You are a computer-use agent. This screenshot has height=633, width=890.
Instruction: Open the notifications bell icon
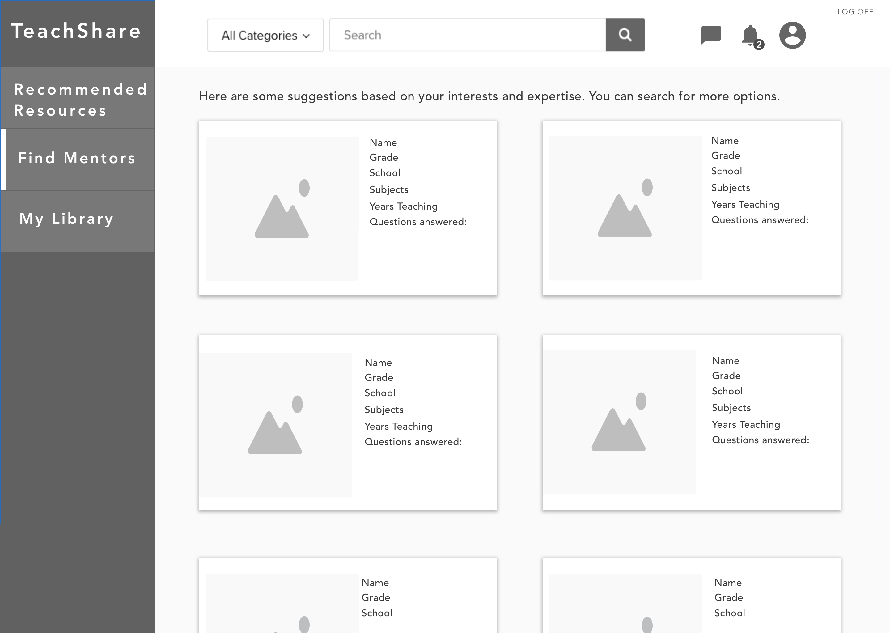click(749, 35)
